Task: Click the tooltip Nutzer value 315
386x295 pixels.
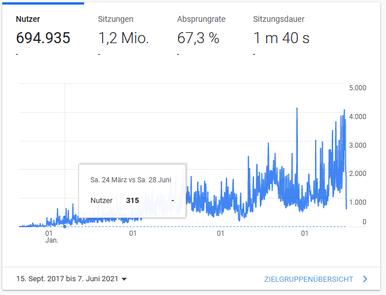Action: pyautogui.click(x=133, y=201)
